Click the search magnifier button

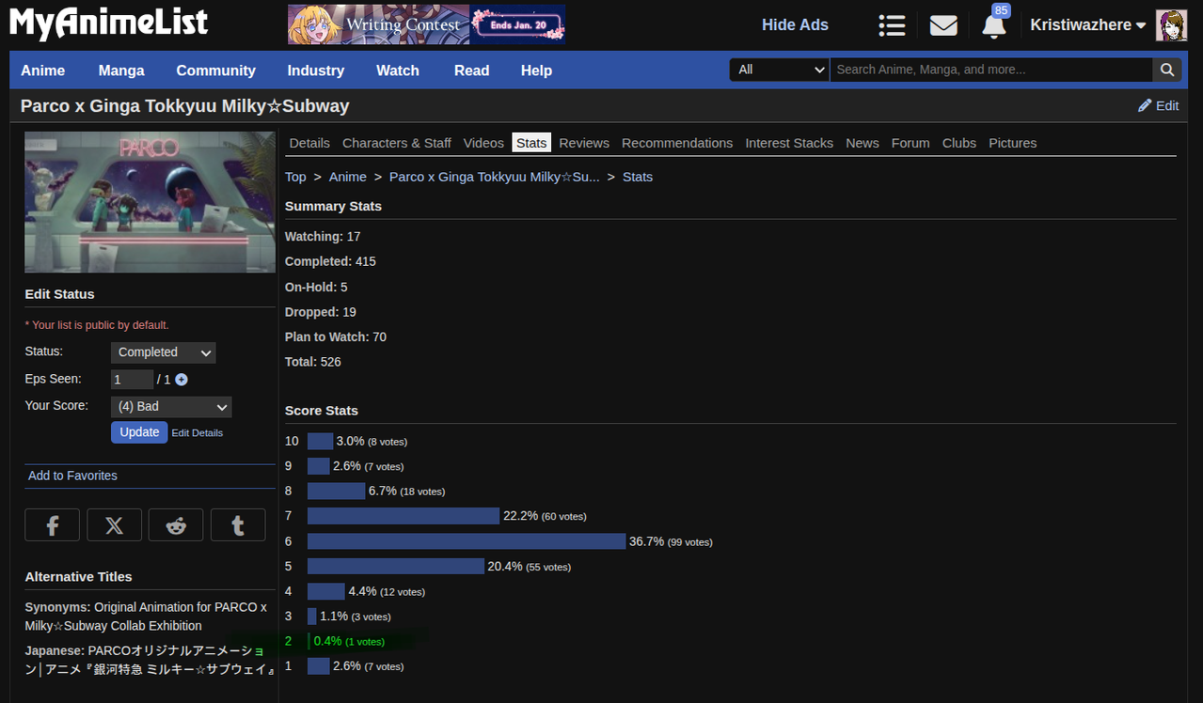pyautogui.click(x=1166, y=70)
